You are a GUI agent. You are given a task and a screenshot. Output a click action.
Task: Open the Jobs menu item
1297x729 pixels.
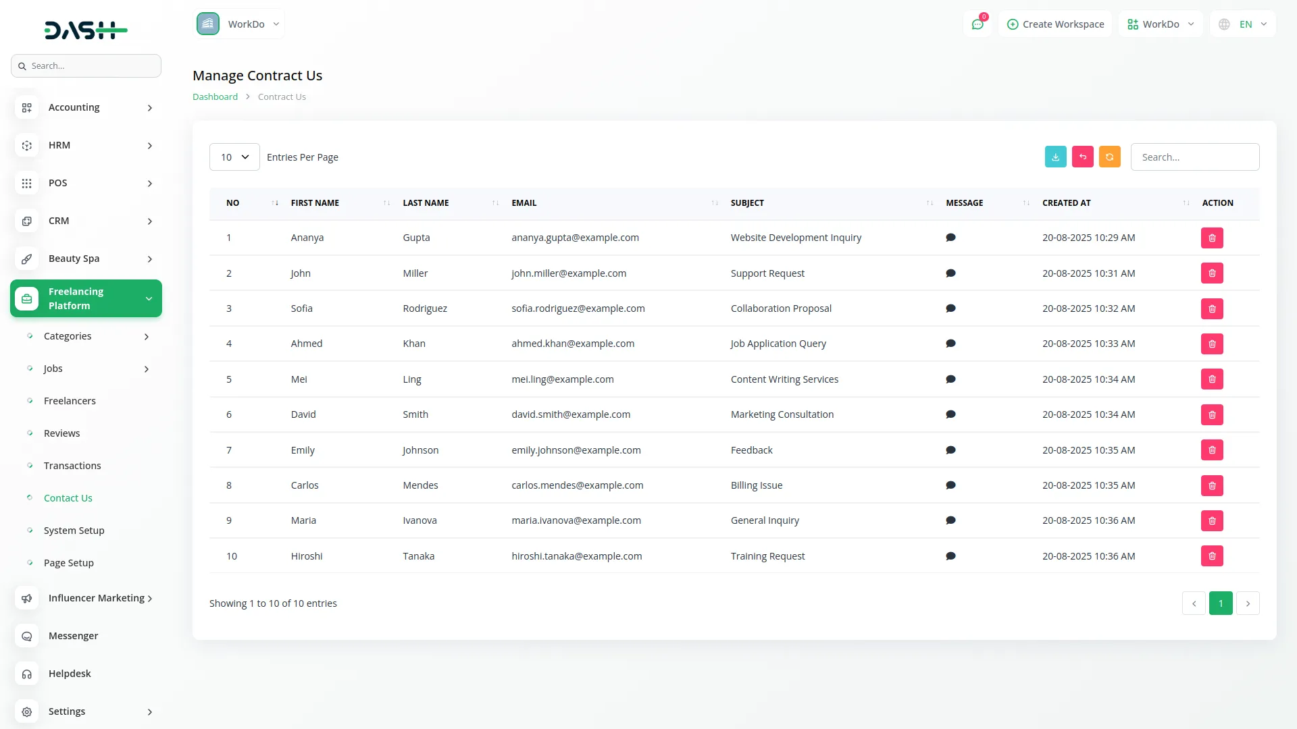53,368
